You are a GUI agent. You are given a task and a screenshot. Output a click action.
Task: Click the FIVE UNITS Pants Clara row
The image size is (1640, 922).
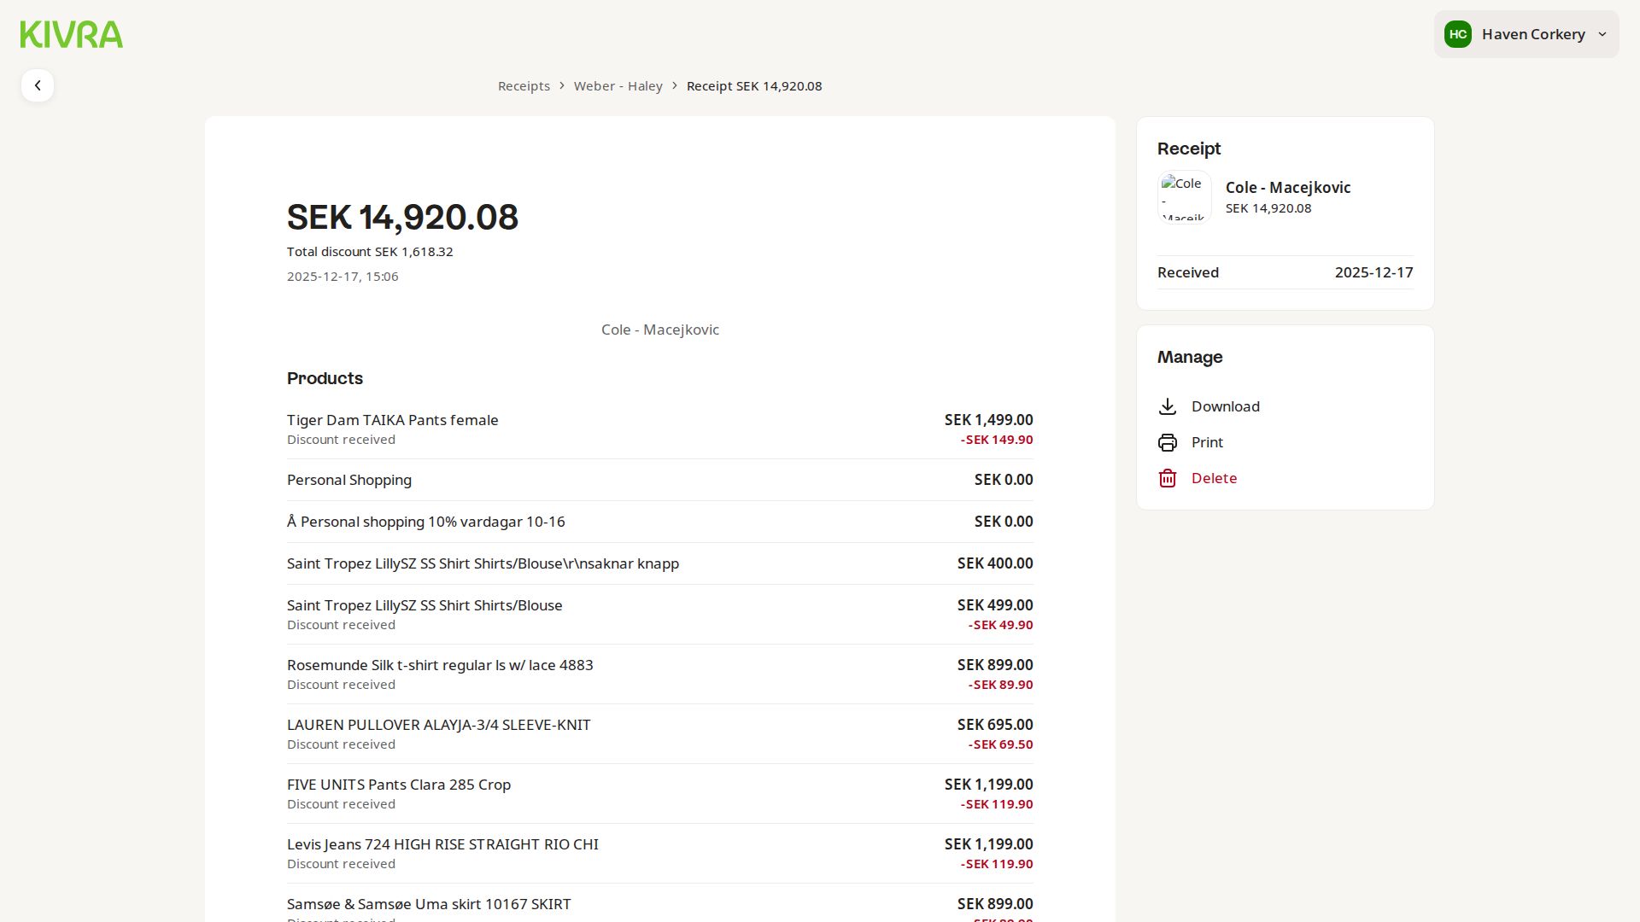[x=399, y=785]
